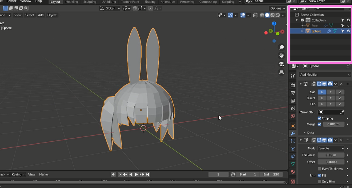The image size is (352, 188).
Task: Remove the Mirror modifier with X
Action: 341,84
